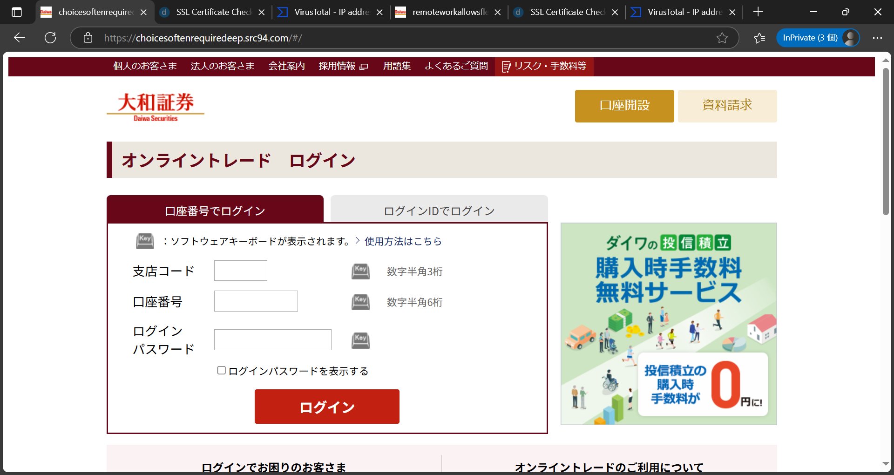Close the second SSL Certificate Checker tab

coord(615,12)
